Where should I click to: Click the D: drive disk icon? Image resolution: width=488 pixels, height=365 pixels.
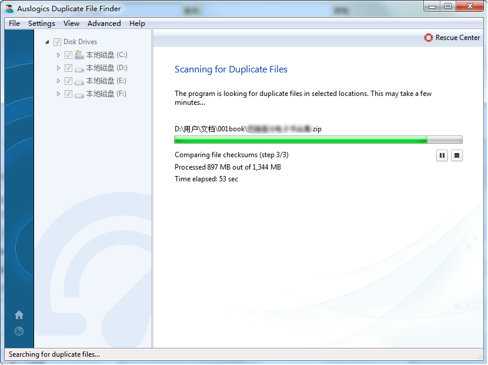(79, 68)
